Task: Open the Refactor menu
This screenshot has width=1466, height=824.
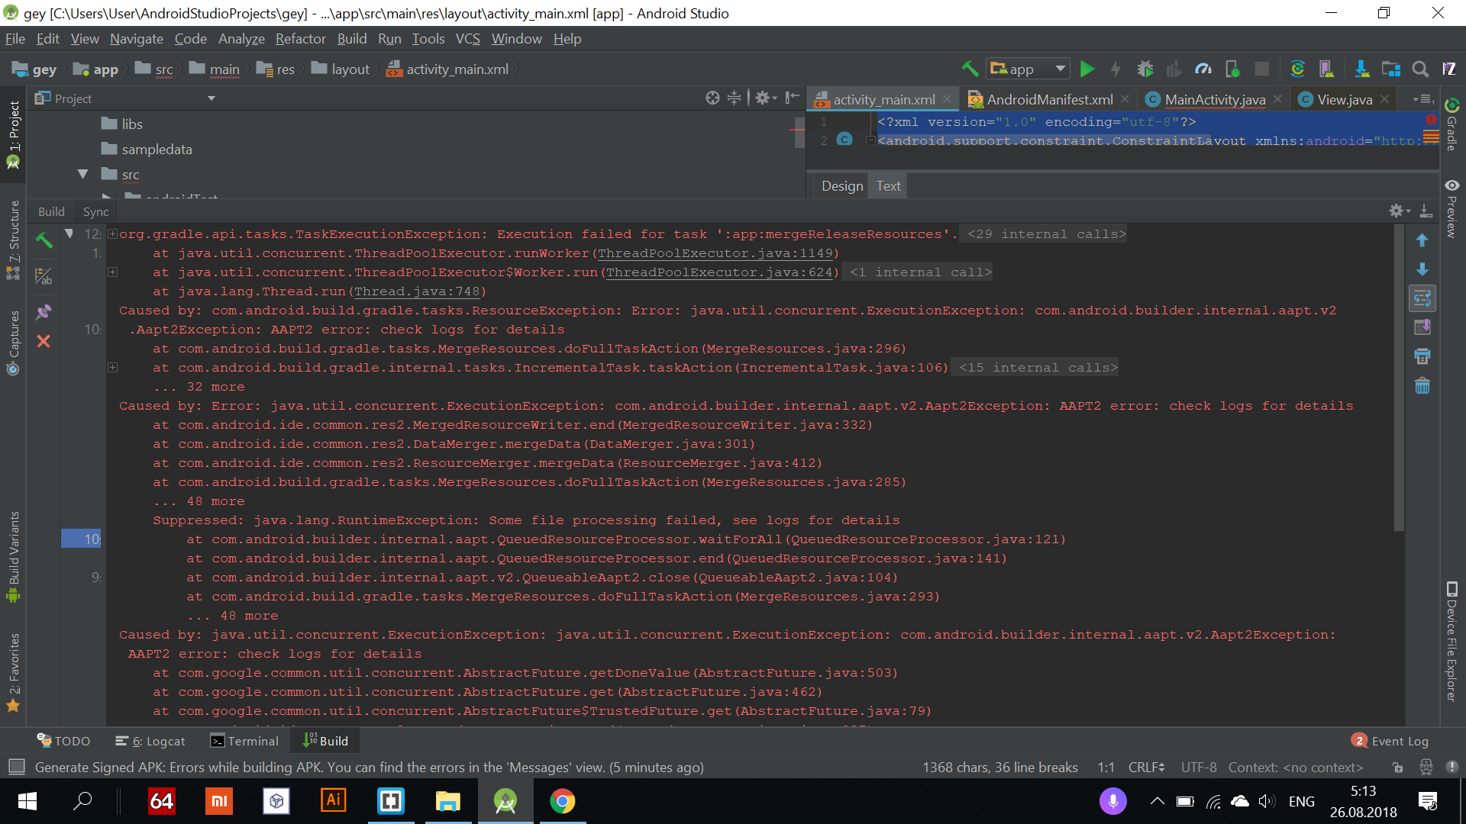Action: click(x=300, y=38)
